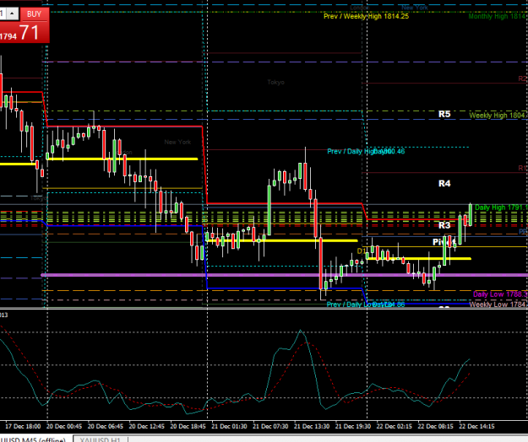Screen dimensions: 528x442
Task: Click the '20 Dec 12:45' time label
Action: tap(146, 427)
